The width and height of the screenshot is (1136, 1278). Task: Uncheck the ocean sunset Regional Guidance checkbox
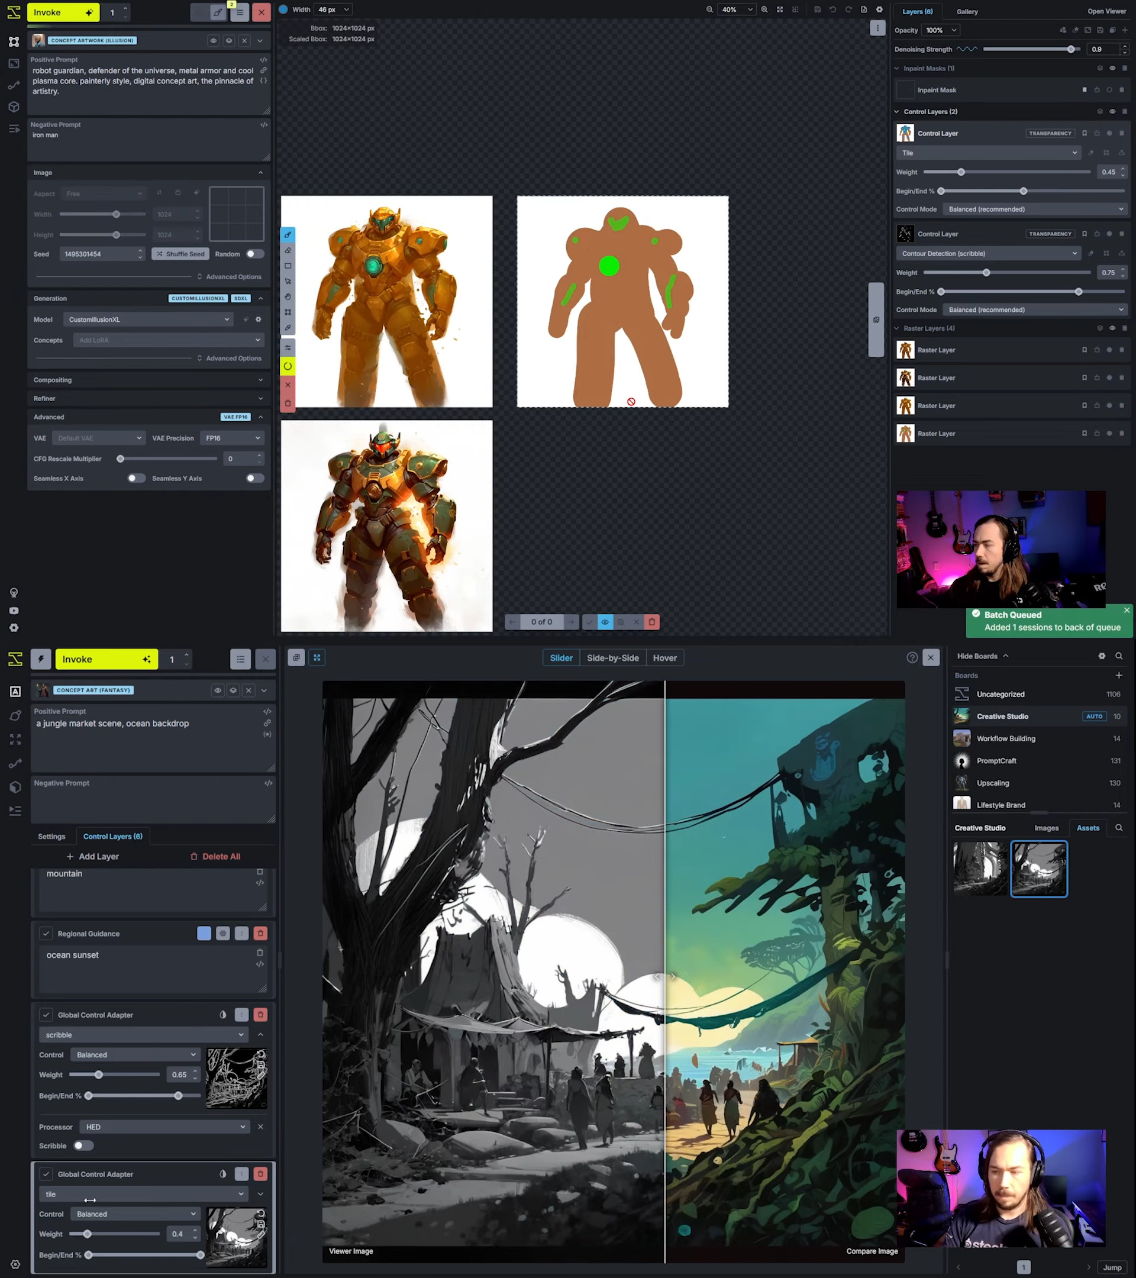click(46, 934)
